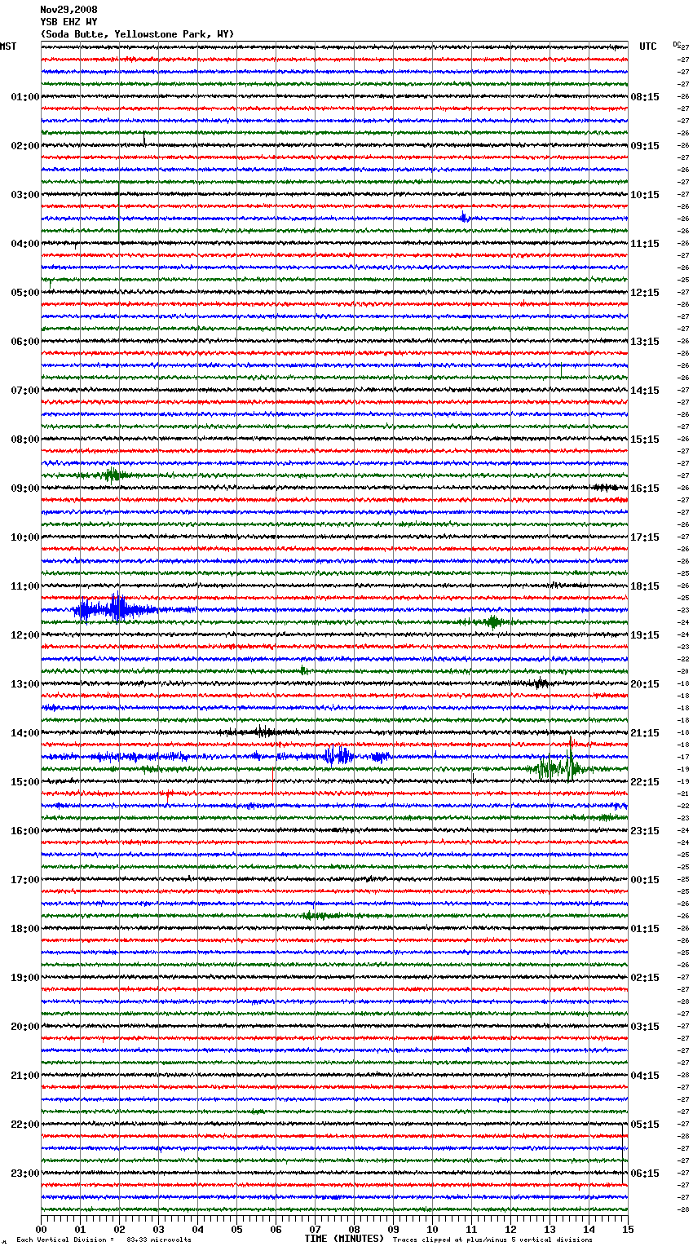The width and height of the screenshot is (693, 1251).
Task: Click the 10:00 MST time label
Action: [24, 537]
